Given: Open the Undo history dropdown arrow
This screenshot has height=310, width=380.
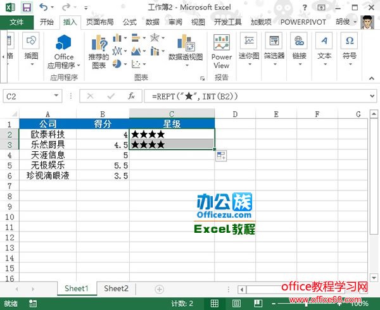Looking at the screenshot, I should click(53, 8).
